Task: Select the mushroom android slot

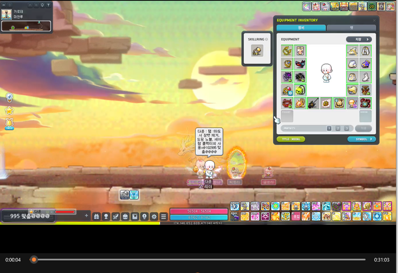Action: pyautogui.click(x=353, y=103)
